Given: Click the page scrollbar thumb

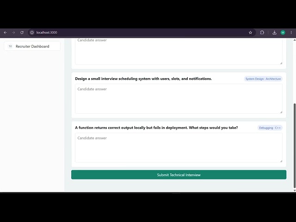Looking at the screenshot, I should point(294,145).
